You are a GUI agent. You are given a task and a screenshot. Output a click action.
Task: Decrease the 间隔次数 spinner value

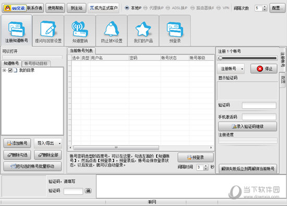tap(265, 10)
